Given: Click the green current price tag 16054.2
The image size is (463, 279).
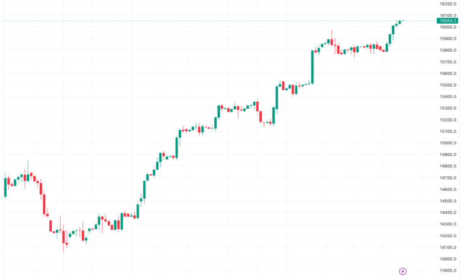Looking at the screenshot, I should click(448, 21).
